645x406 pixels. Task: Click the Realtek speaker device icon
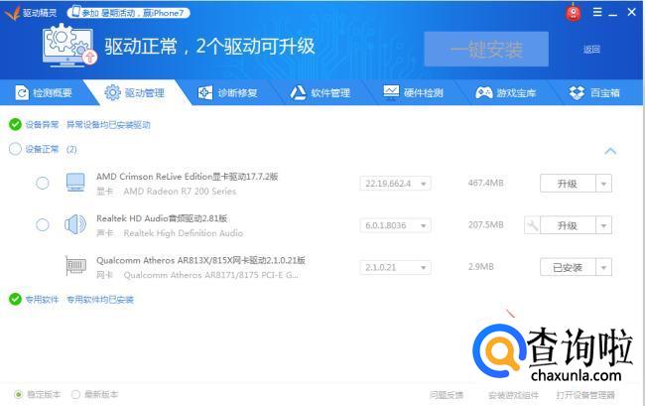tap(75, 224)
